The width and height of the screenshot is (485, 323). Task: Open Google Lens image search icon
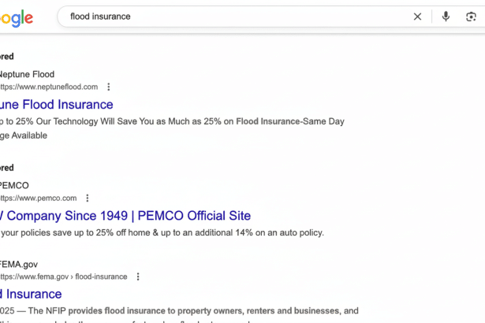tap(471, 17)
